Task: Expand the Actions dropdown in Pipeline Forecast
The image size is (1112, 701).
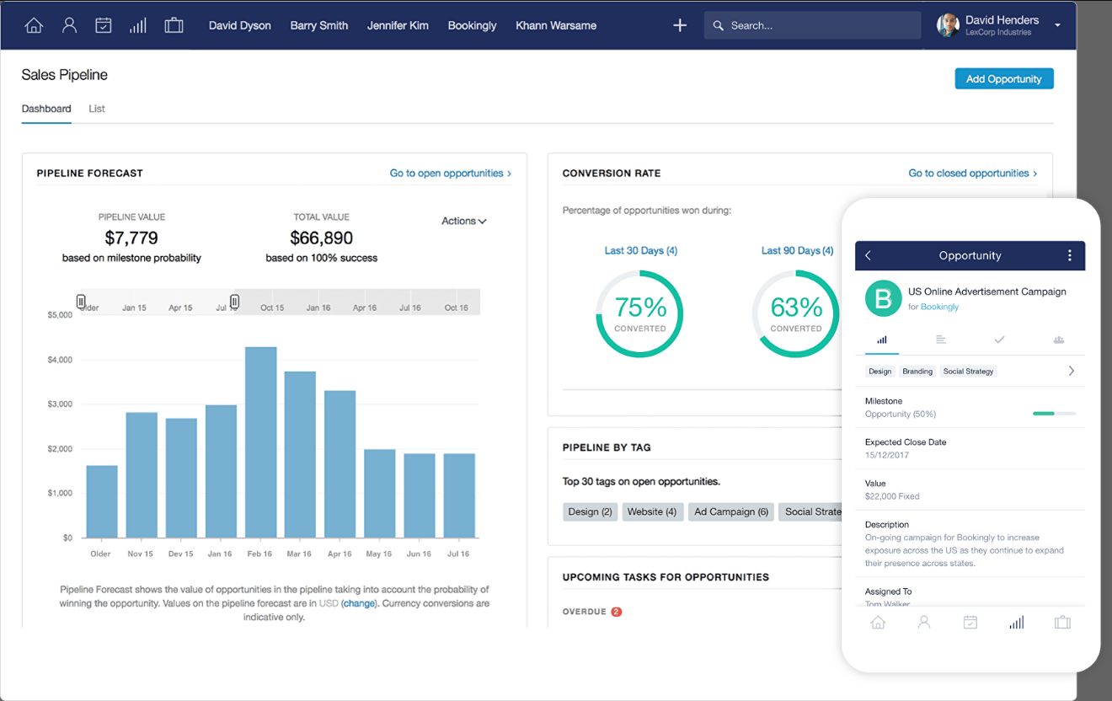Action: pyautogui.click(x=464, y=221)
